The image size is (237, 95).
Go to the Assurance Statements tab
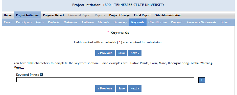pos(201,22)
